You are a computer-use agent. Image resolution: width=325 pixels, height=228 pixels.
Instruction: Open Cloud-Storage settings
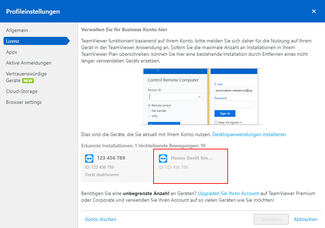coord(22,91)
